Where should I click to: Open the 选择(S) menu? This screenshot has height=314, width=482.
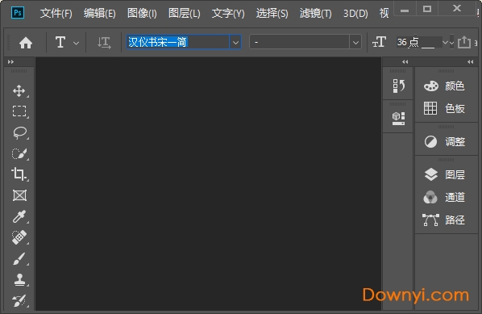point(272,13)
